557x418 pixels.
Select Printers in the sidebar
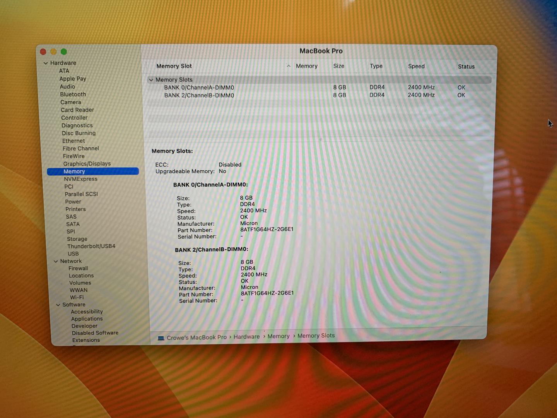click(75, 209)
